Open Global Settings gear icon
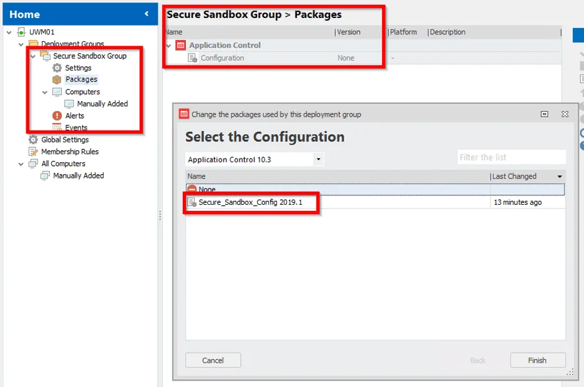584x387 pixels. [x=33, y=140]
